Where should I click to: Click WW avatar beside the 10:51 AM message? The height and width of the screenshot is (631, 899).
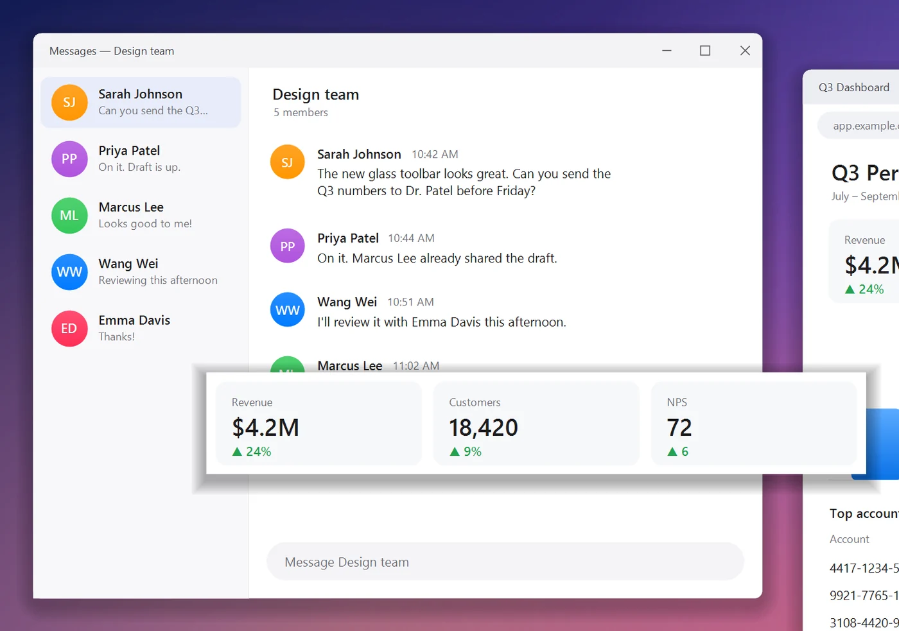coord(287,309)
